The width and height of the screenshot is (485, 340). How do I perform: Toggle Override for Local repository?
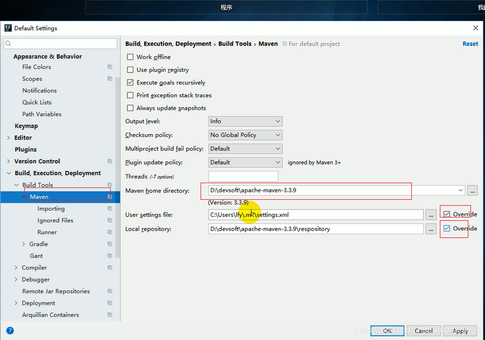[x=447, y=228]
